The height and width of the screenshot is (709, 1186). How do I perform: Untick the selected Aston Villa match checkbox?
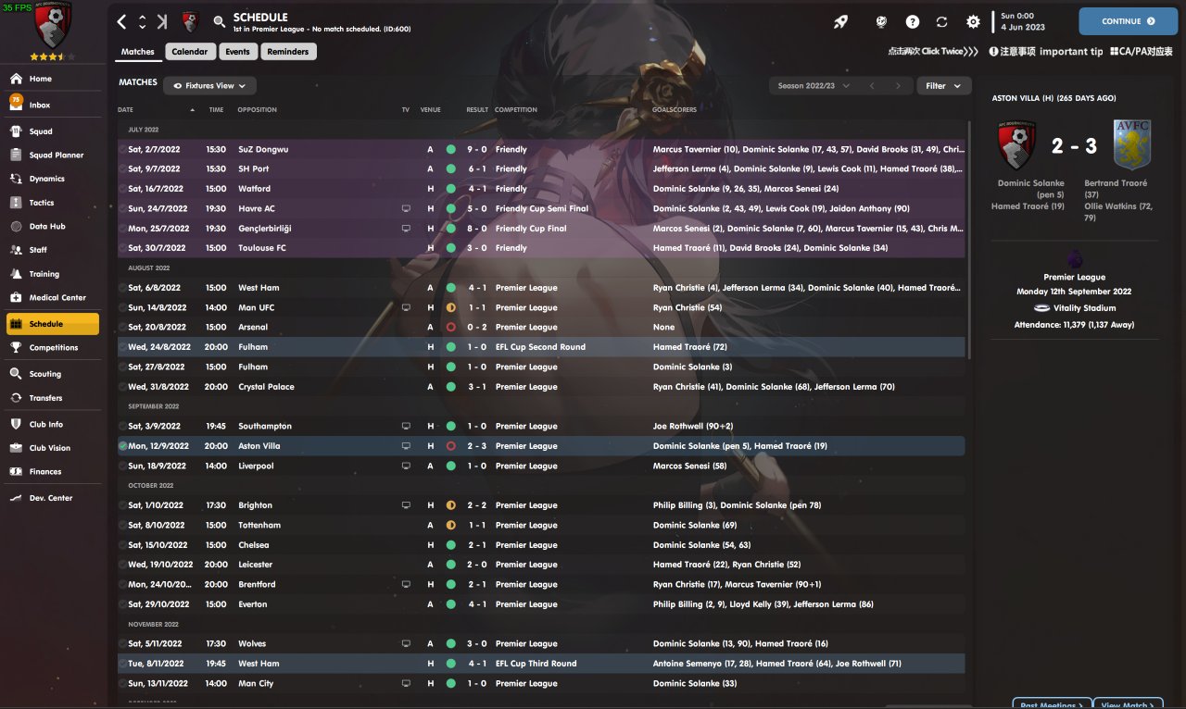(123, 446)
